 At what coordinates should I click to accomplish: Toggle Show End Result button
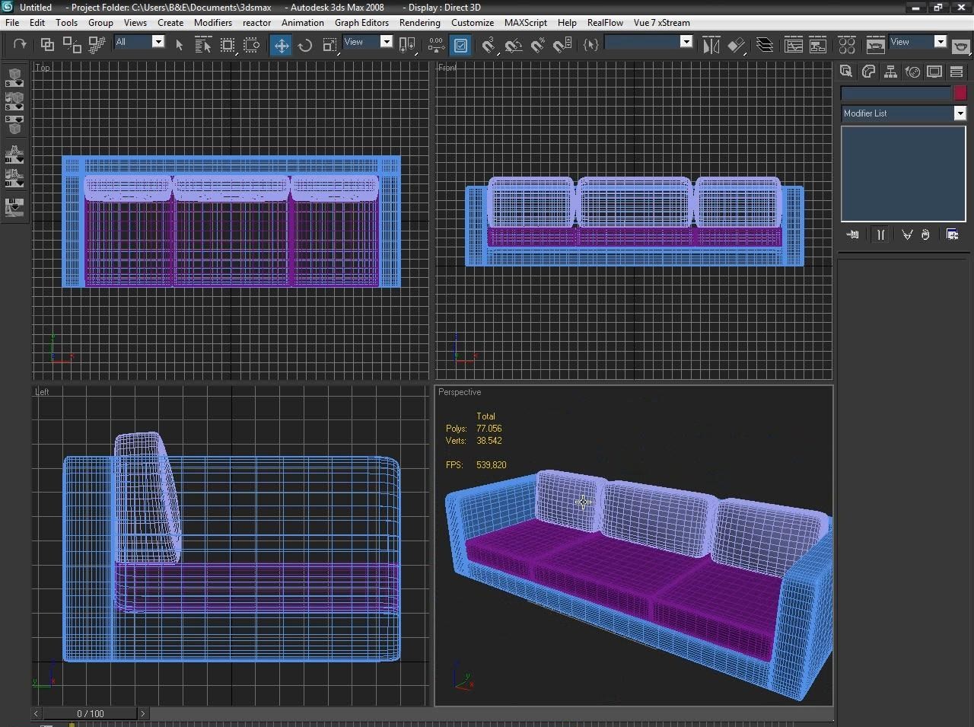[x=880, y=234]
